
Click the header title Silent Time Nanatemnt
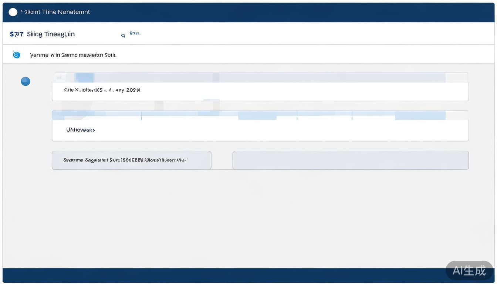click(x=57, y=12)
